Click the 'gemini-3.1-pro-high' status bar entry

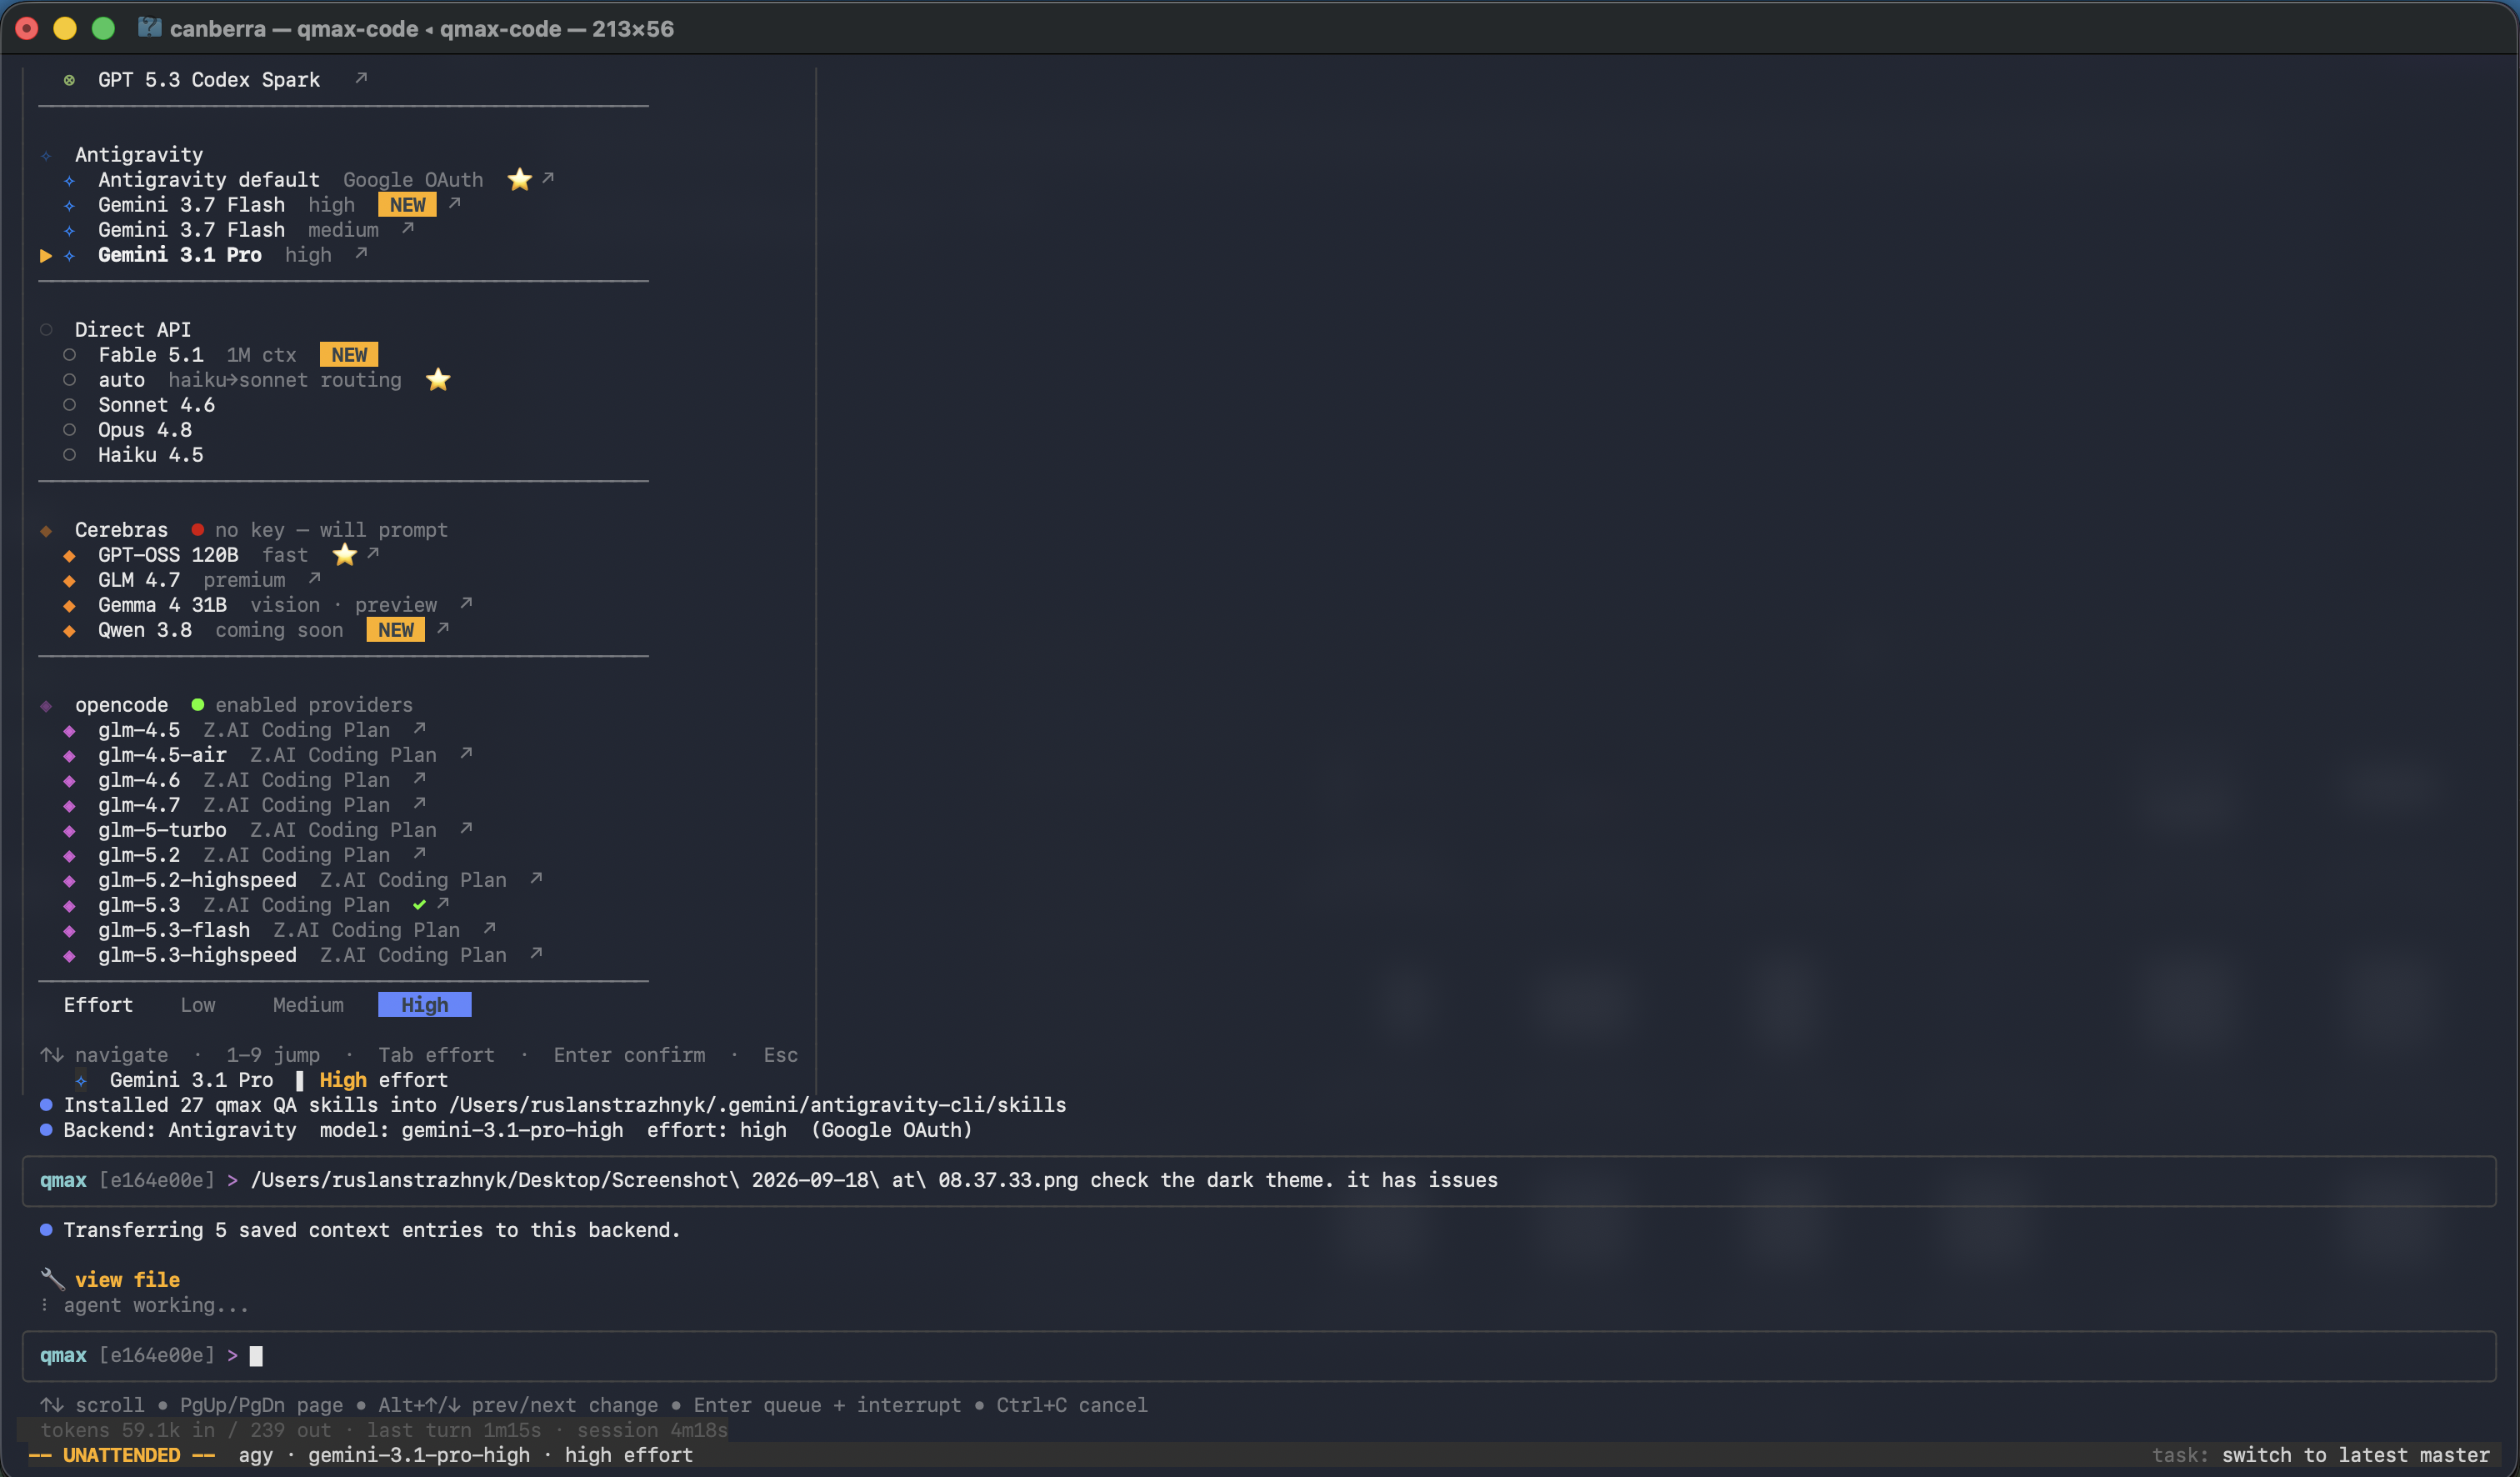click(x=418, y=1454)
